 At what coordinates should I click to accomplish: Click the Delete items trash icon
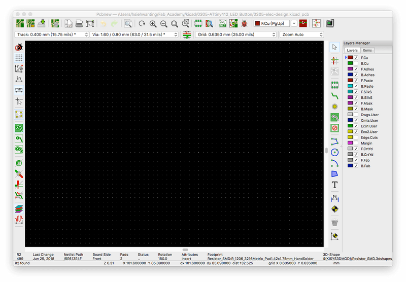click(334, 222)
